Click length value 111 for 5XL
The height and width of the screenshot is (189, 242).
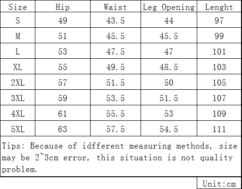(219, 129)
